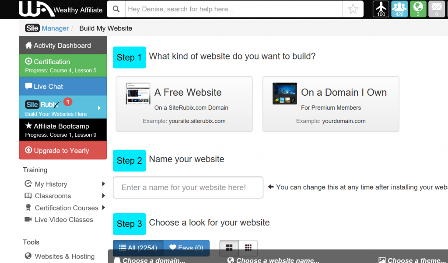Viewport: 448px width, 263px height.
Task: Click the Websites & Hosting globe icon
Action: point(28,256)
